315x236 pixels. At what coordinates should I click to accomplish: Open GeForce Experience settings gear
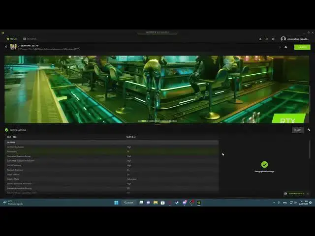[273, 39]
